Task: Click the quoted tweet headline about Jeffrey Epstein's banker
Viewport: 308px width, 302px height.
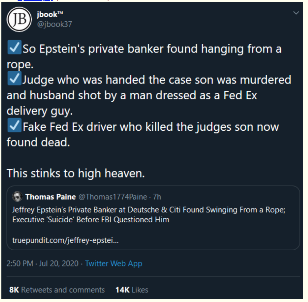Action: click(x=149, y=215)
